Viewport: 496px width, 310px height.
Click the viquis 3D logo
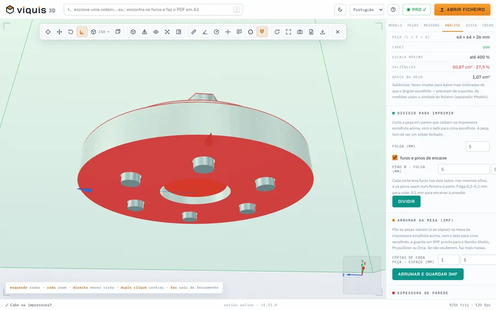tap(31, 10)
